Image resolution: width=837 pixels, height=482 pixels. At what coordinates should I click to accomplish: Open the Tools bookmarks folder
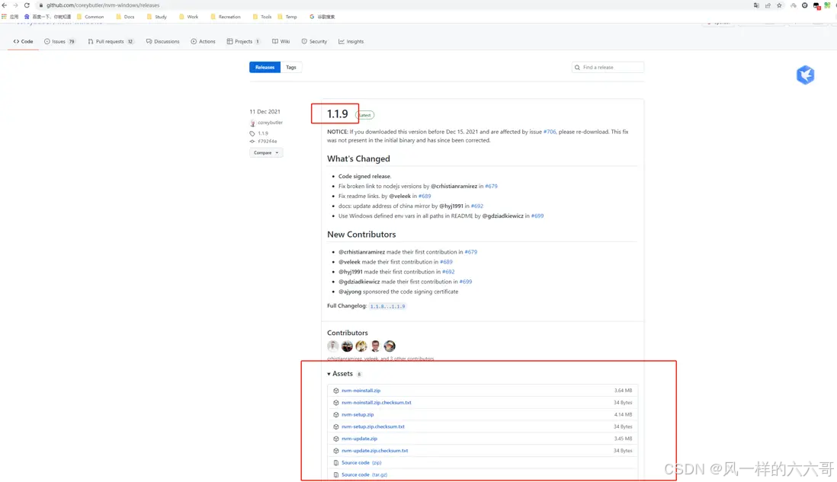(x=262, y=17)
